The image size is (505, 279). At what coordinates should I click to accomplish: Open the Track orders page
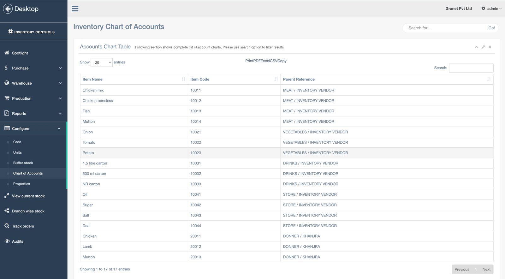(23, 226)
